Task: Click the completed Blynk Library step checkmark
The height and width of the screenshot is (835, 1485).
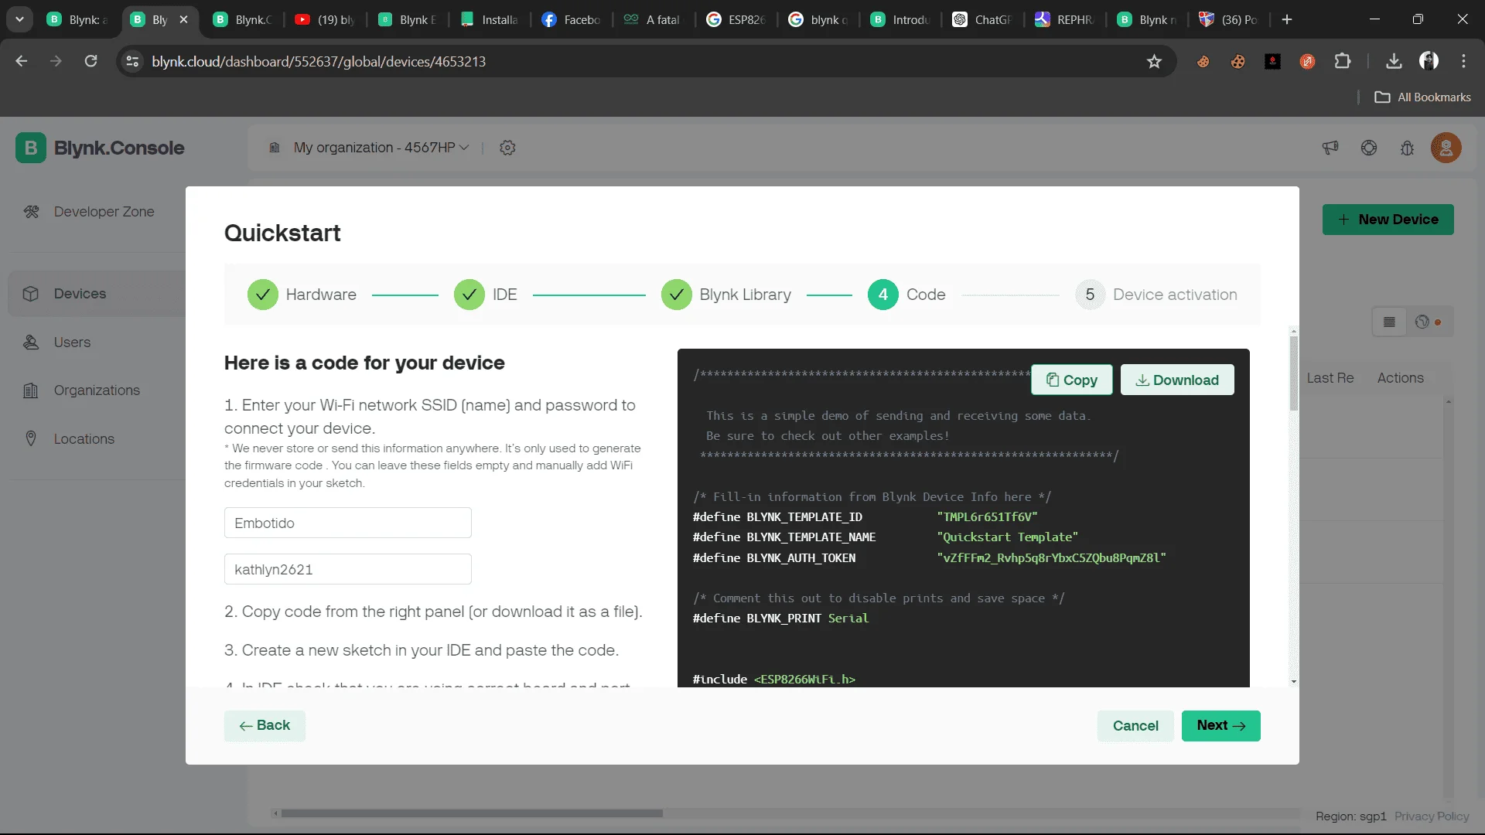Action: click(677, 295)
